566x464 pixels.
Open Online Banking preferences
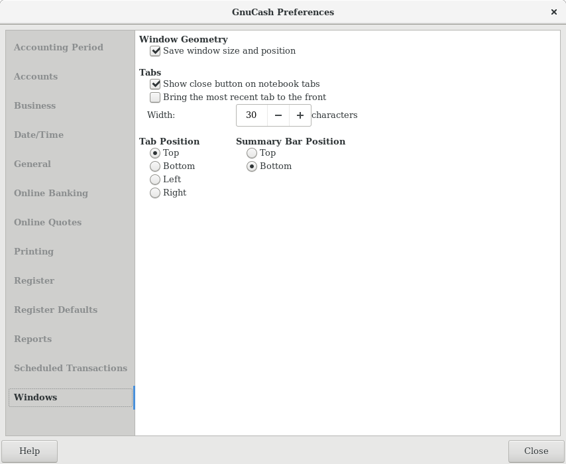pos(70,193)
